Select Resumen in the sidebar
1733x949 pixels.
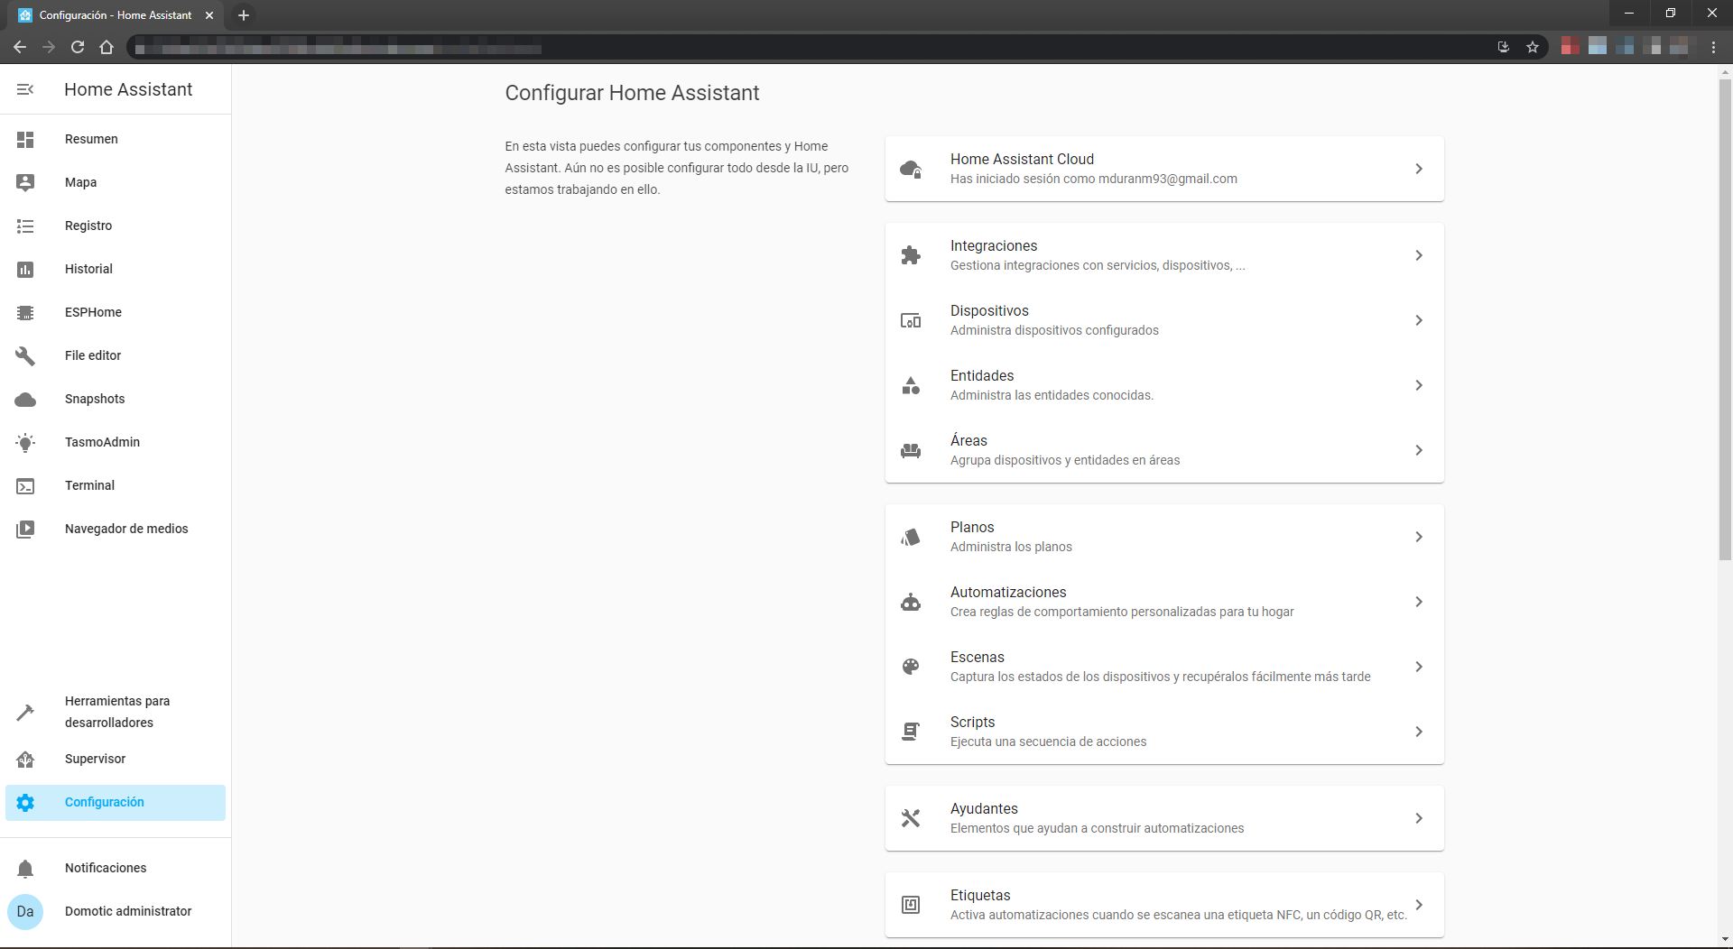[91, 139]
